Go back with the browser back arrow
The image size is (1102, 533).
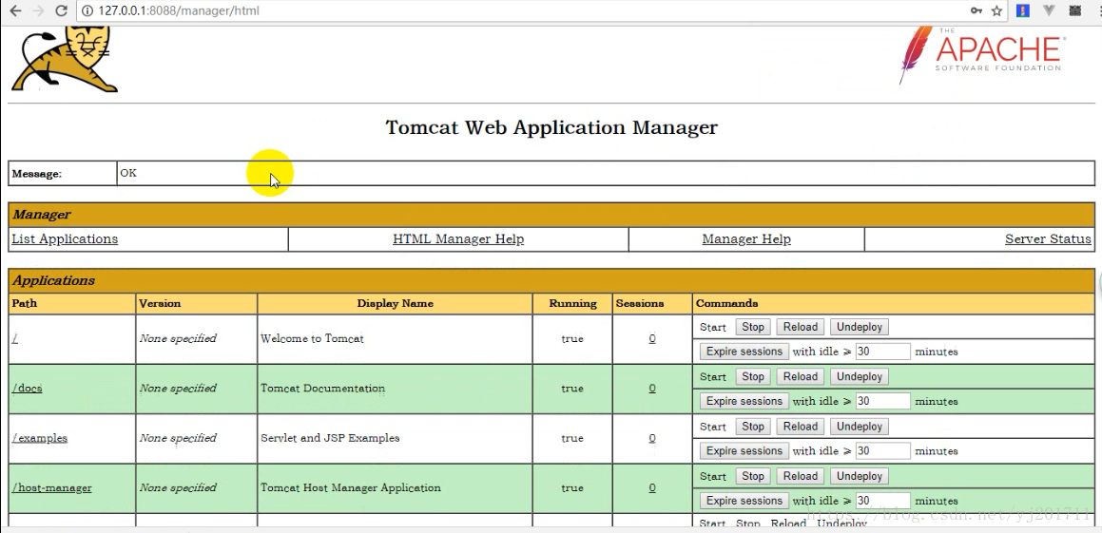(15, 10)
